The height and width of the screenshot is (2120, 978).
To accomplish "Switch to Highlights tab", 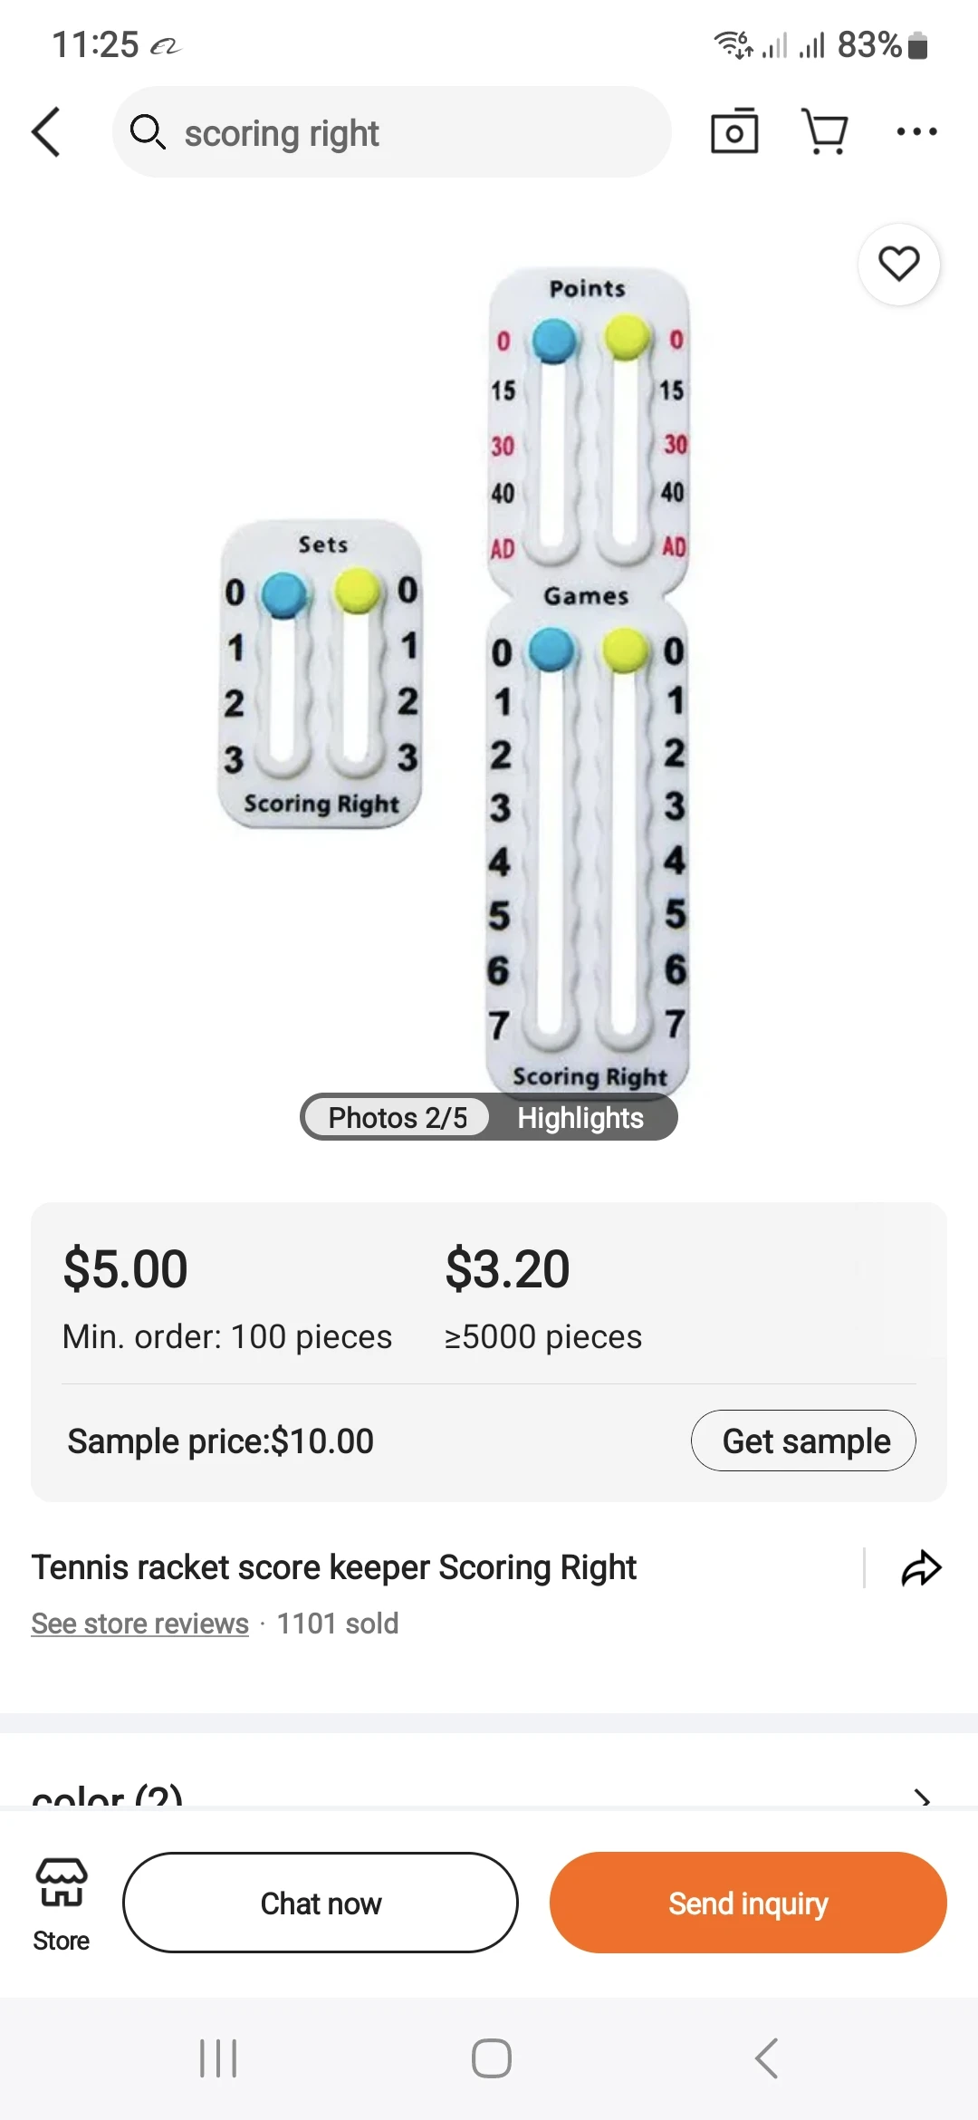I will [580, 1118].
